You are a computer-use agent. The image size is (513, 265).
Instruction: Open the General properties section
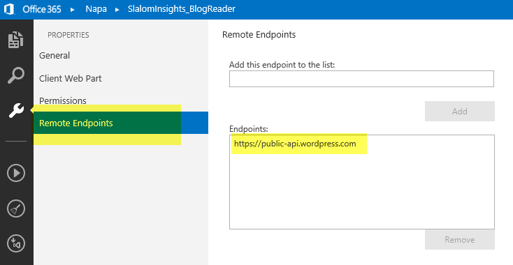pos(55,56)
